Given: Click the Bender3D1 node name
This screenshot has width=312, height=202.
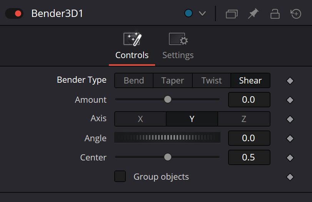Looking at the screenshot, I should (57, 13).
